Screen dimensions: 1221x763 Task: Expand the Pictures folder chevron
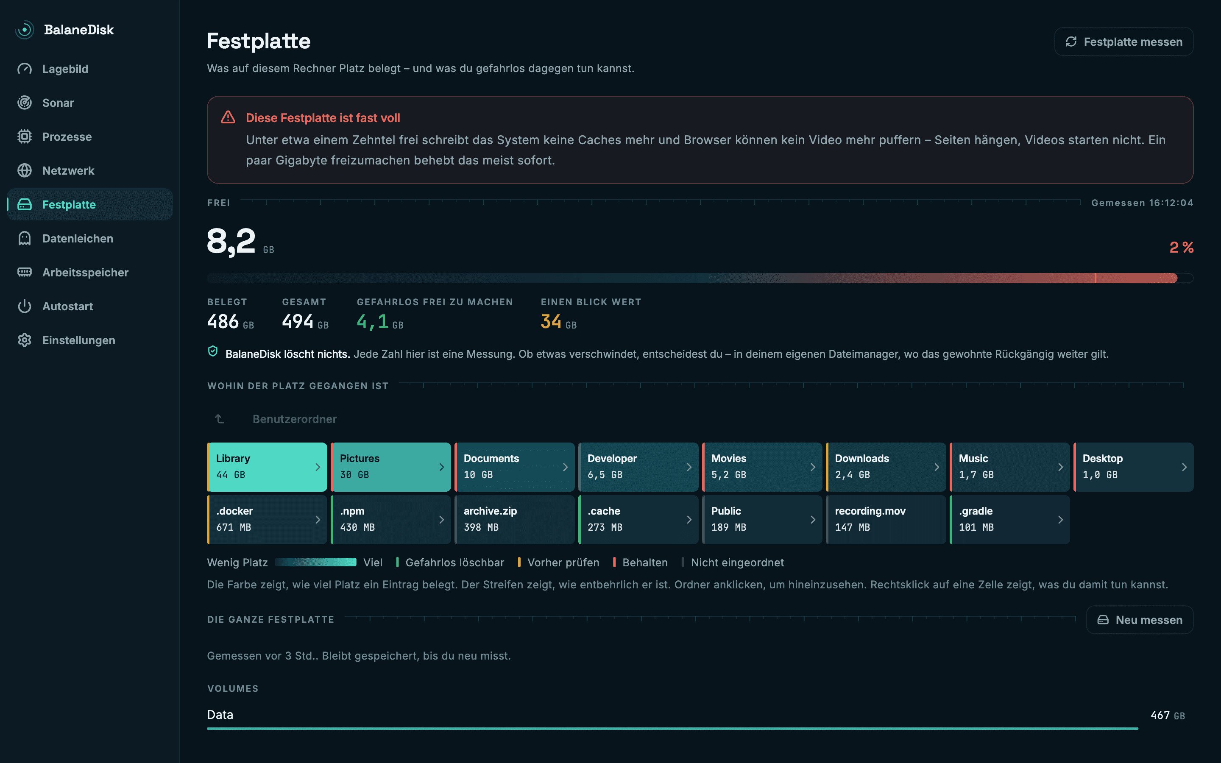[x=441, y=467]
